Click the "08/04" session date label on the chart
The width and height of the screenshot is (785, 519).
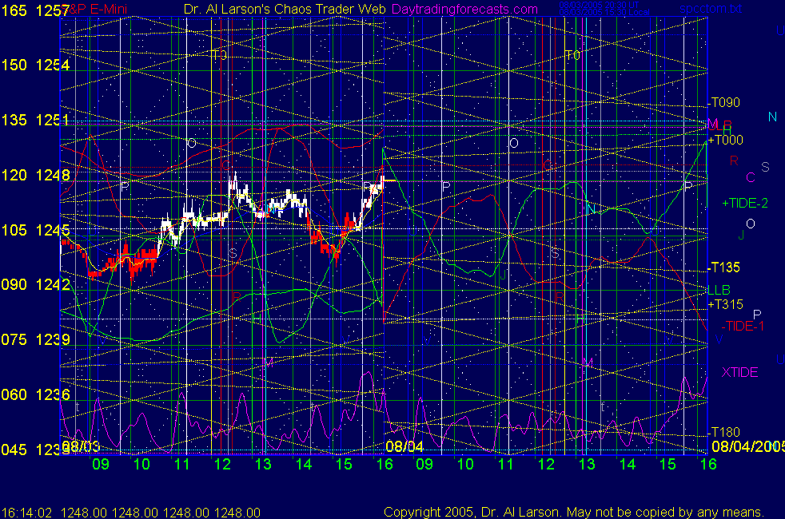[x=404, y=446]
